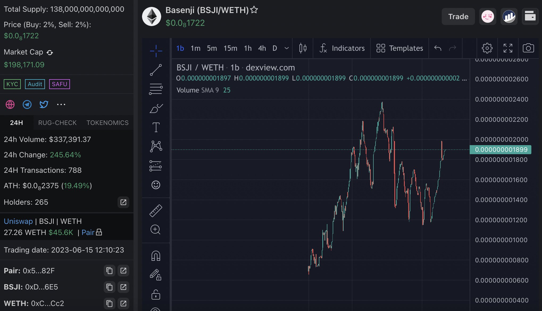Select the crosshair cursor tool
Image resolution: width=542 pixels, height=311 pixels.
(x=156, y=51)
